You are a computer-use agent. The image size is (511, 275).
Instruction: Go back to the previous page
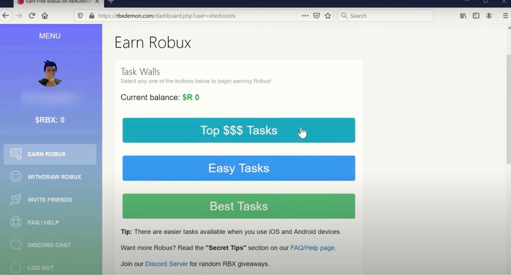point(6,16)
